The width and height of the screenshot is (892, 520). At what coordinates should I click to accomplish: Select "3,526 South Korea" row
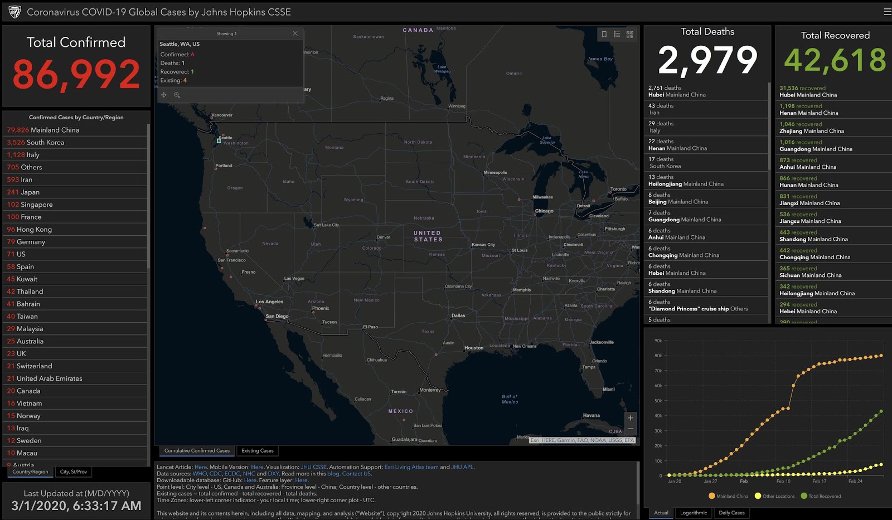click(75, 142)
